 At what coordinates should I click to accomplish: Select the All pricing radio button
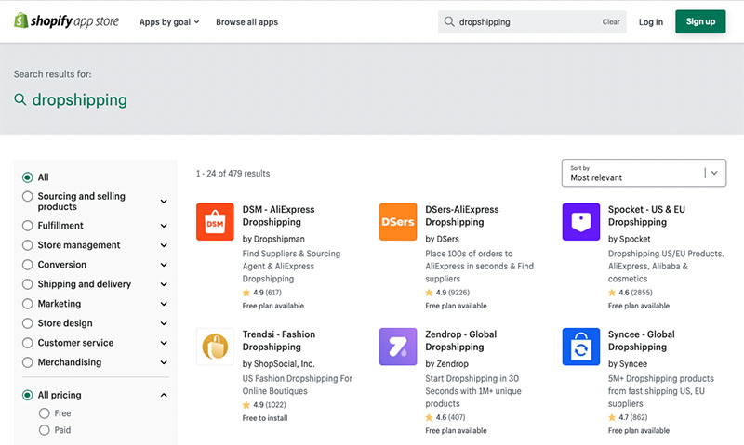[28, 395]
